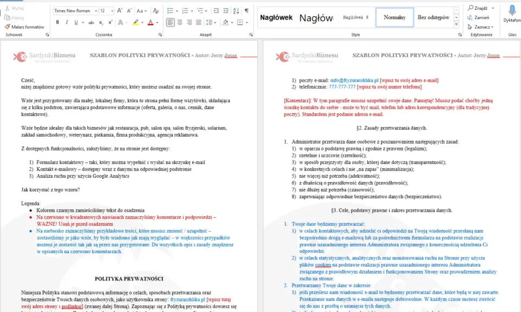Open the borders dropdown arrow

pos(247,23)
